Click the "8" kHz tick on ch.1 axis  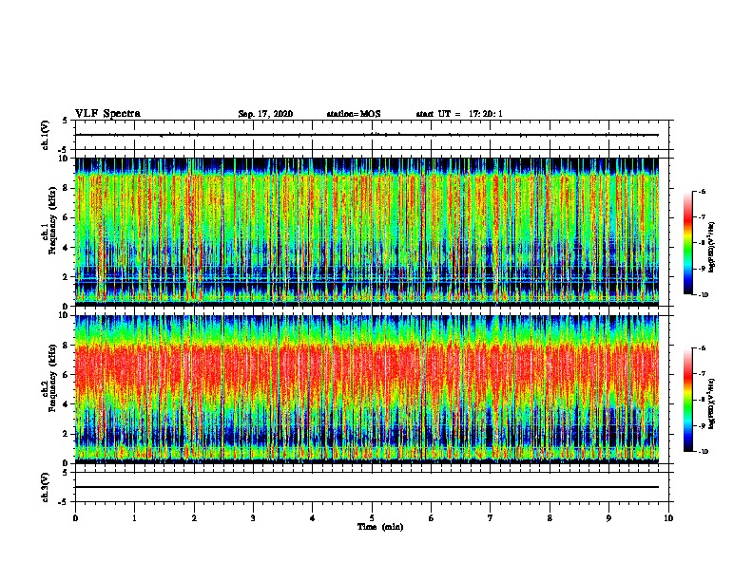66,188
